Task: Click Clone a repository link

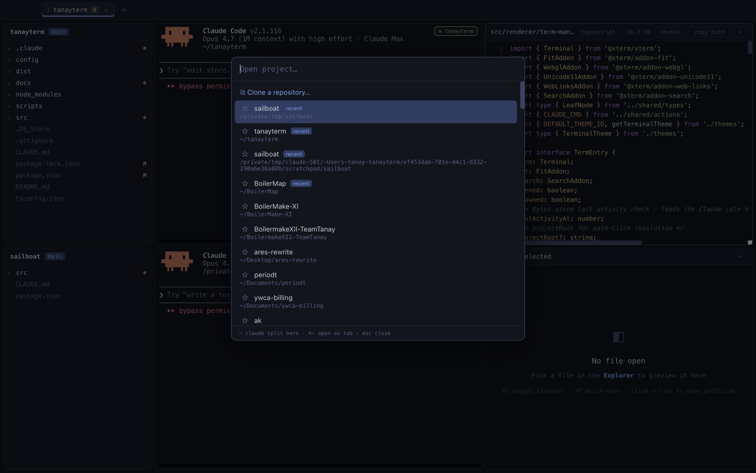Action: 278,92
